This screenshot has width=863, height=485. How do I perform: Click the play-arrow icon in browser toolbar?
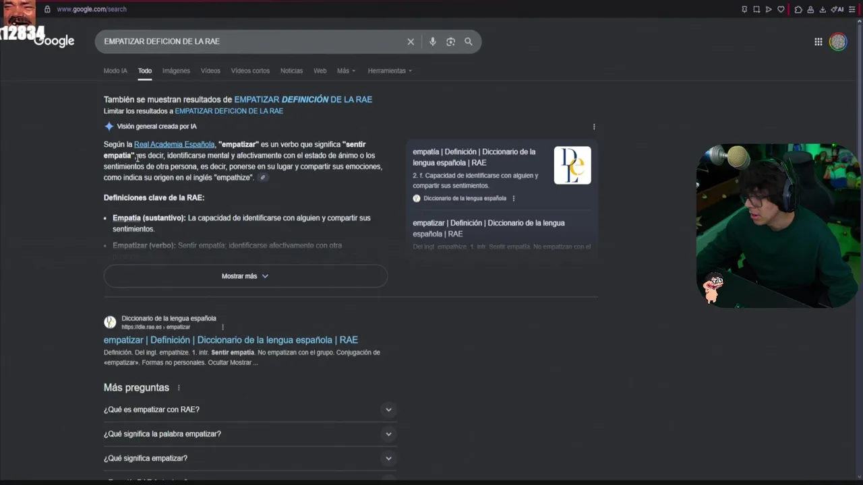(x=769, y=9)
